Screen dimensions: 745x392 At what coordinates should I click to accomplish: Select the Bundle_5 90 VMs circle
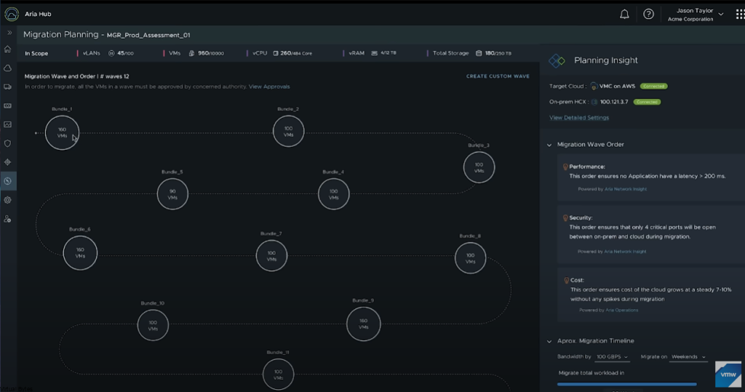coord(172,194)
